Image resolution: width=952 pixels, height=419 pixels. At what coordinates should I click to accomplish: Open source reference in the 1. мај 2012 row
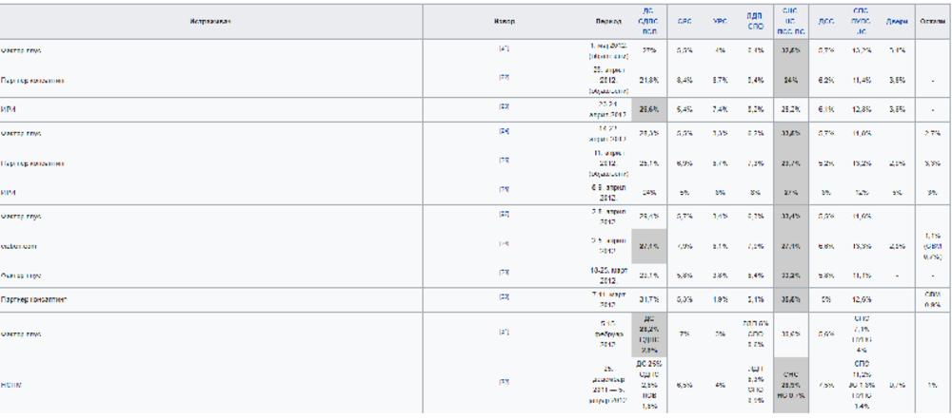coord(505,47)
